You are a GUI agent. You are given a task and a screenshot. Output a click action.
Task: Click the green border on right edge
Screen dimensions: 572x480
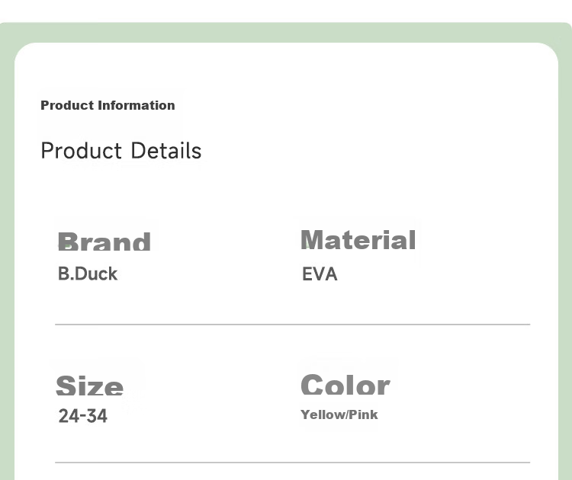[565, 255]
